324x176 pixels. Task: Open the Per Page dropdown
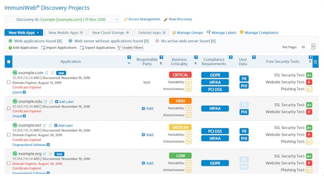click(307, 47)
